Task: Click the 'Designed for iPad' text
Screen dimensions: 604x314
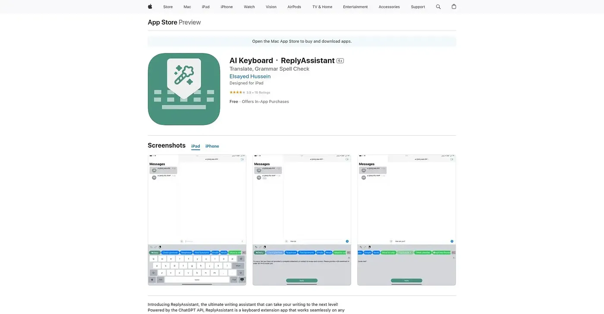Action: 246,83
